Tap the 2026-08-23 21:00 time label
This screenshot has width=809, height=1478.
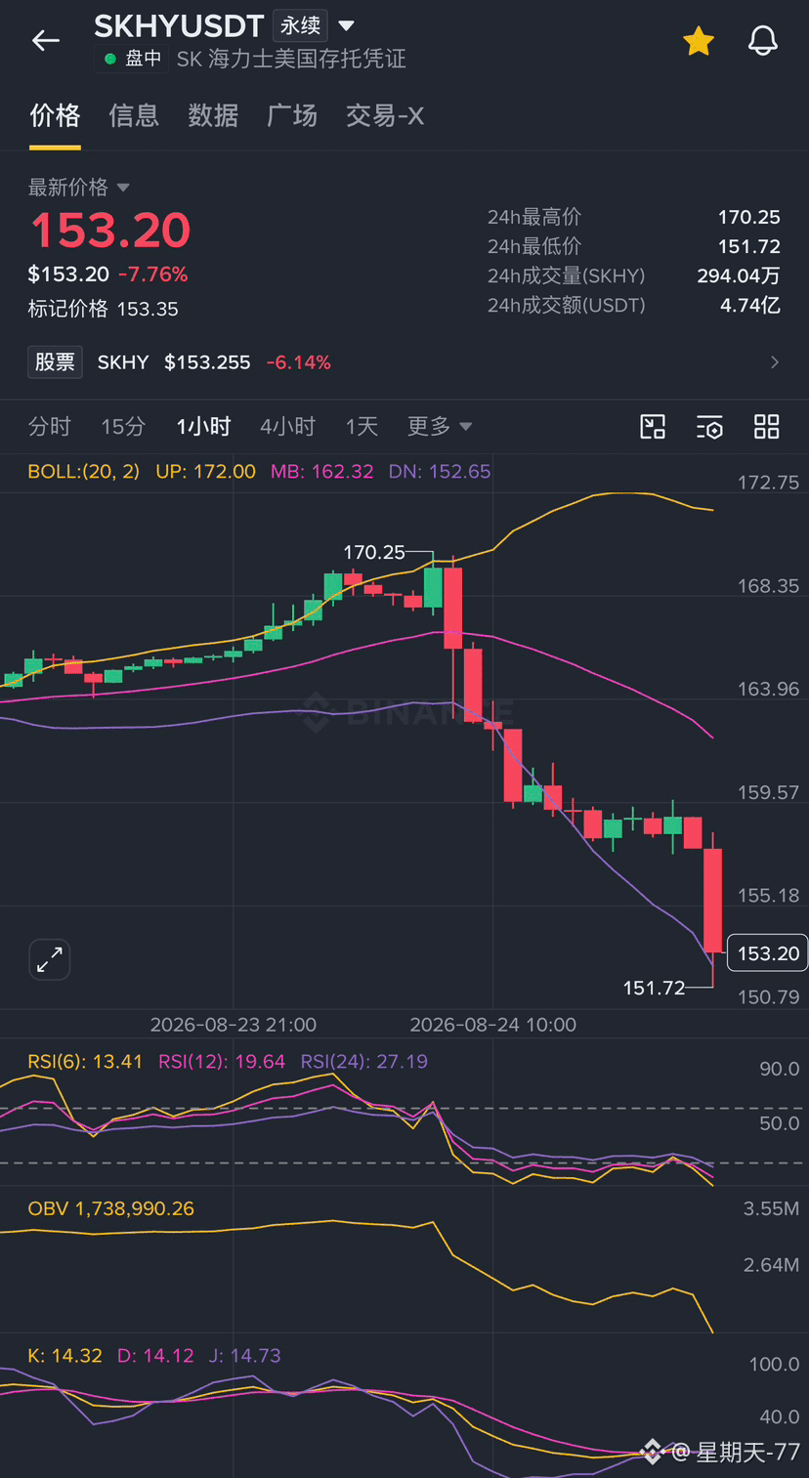pos(234,1025)
